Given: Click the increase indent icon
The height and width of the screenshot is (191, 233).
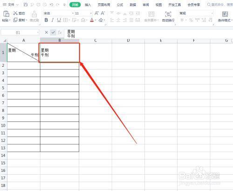Looking at the screenshot, I should 138,13.
